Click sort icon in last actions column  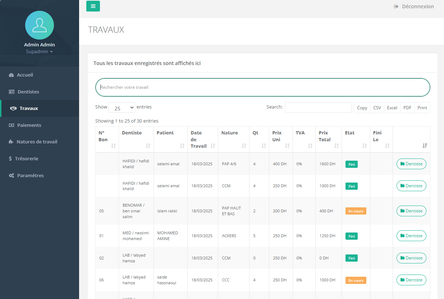point(425,146)
